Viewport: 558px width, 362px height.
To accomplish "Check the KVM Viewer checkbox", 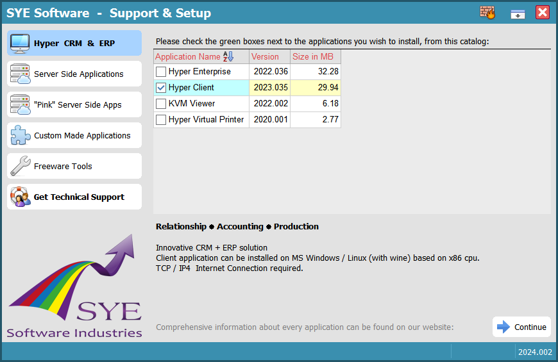I will point(161,104).
